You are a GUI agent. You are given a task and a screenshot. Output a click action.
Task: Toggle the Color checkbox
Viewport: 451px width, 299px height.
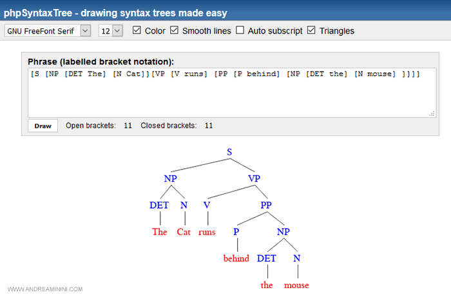(x=136, y=30)
